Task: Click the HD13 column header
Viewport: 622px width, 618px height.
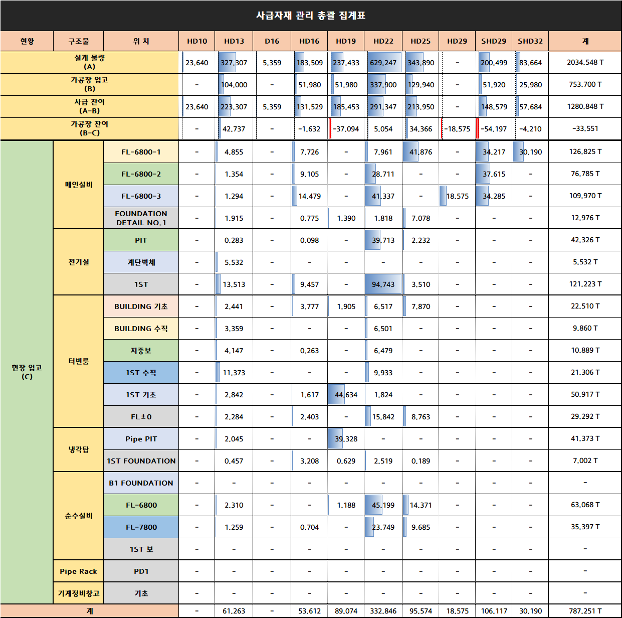Action: tap(234, 41)
